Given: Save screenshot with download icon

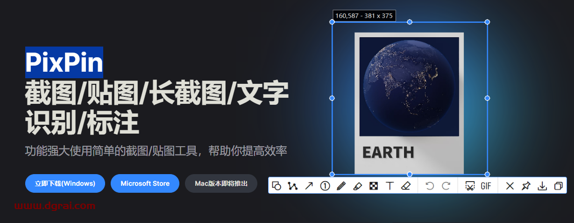Looking at the screenshot, I should [542, 186].
